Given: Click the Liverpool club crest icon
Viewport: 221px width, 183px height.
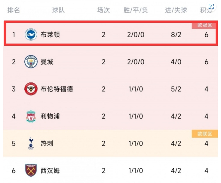Looking at the screenshot, I should [31, 116].
